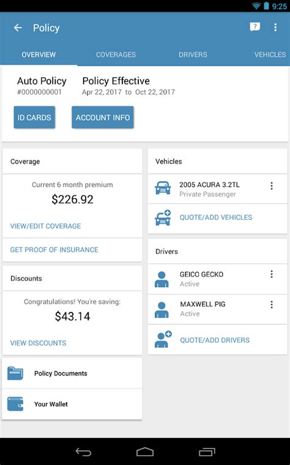Tap the Policy Documents folder icon

point(15,373)
